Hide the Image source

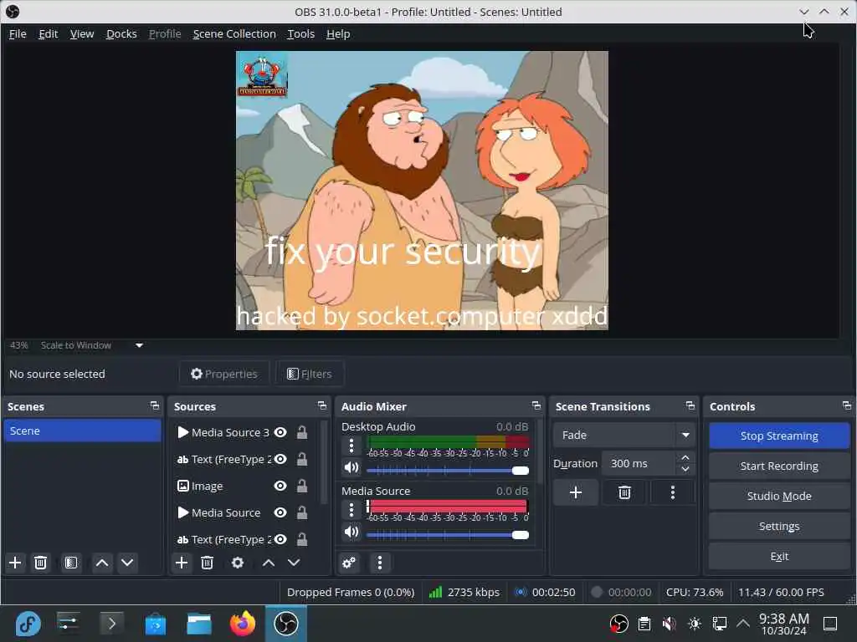pos(280,486)
